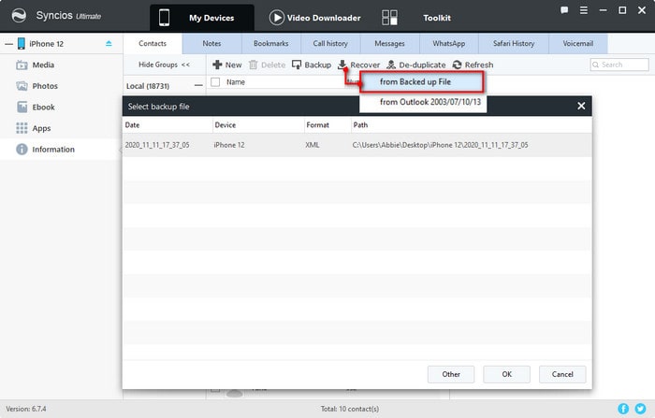
Task: Refresh the contacts list
Action: pyautogui.click(x=473, y=65)
